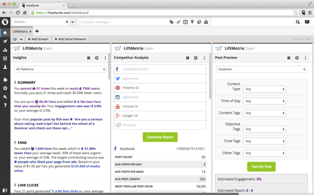
Task: Click Test My Post button
Action: click(x=261, y=167)
